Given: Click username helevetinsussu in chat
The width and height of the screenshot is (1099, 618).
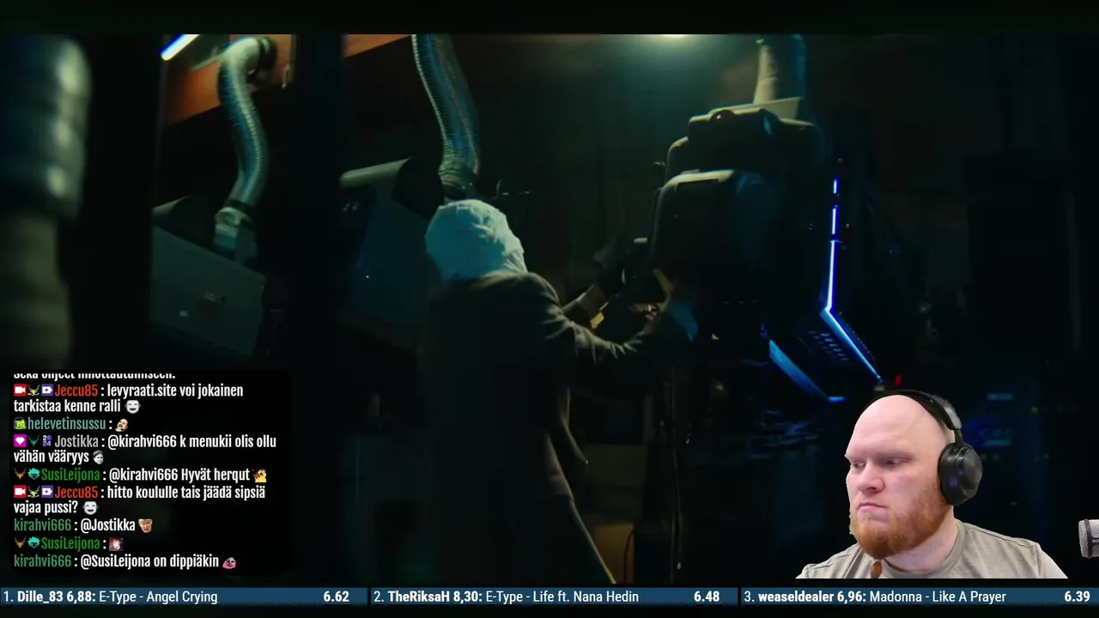Looking at the screenshot, I should point(66,424).
